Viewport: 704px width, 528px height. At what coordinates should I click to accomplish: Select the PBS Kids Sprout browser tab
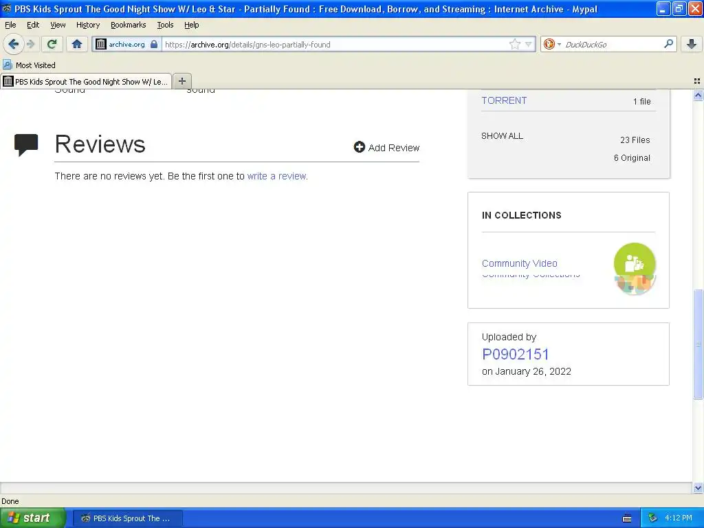86,81
